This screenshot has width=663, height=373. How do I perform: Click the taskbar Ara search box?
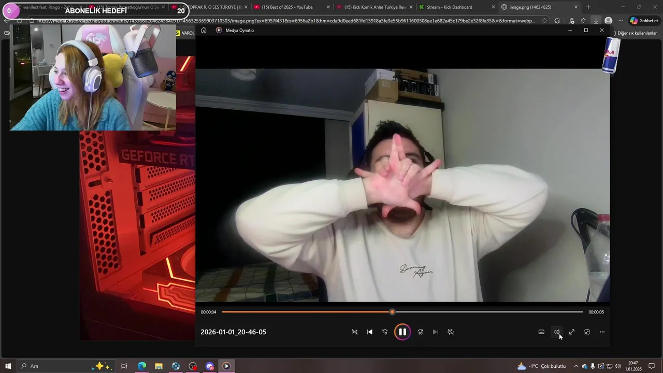(66, 366)
